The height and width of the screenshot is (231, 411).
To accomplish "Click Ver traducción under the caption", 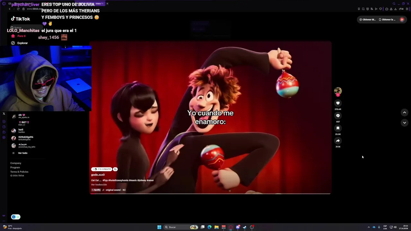I will (x=99, y=185).
